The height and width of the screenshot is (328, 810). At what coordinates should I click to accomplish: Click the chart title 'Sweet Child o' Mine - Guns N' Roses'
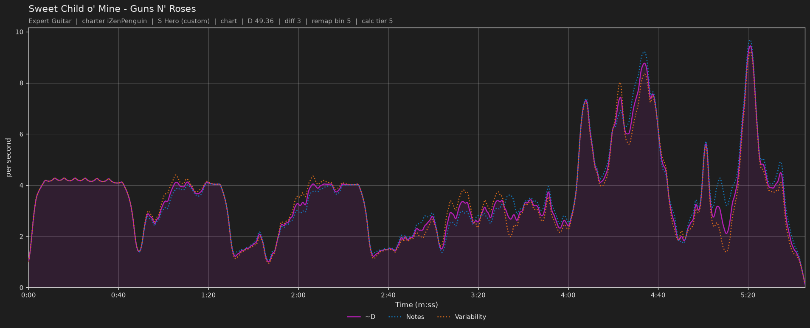pos(112,8)
